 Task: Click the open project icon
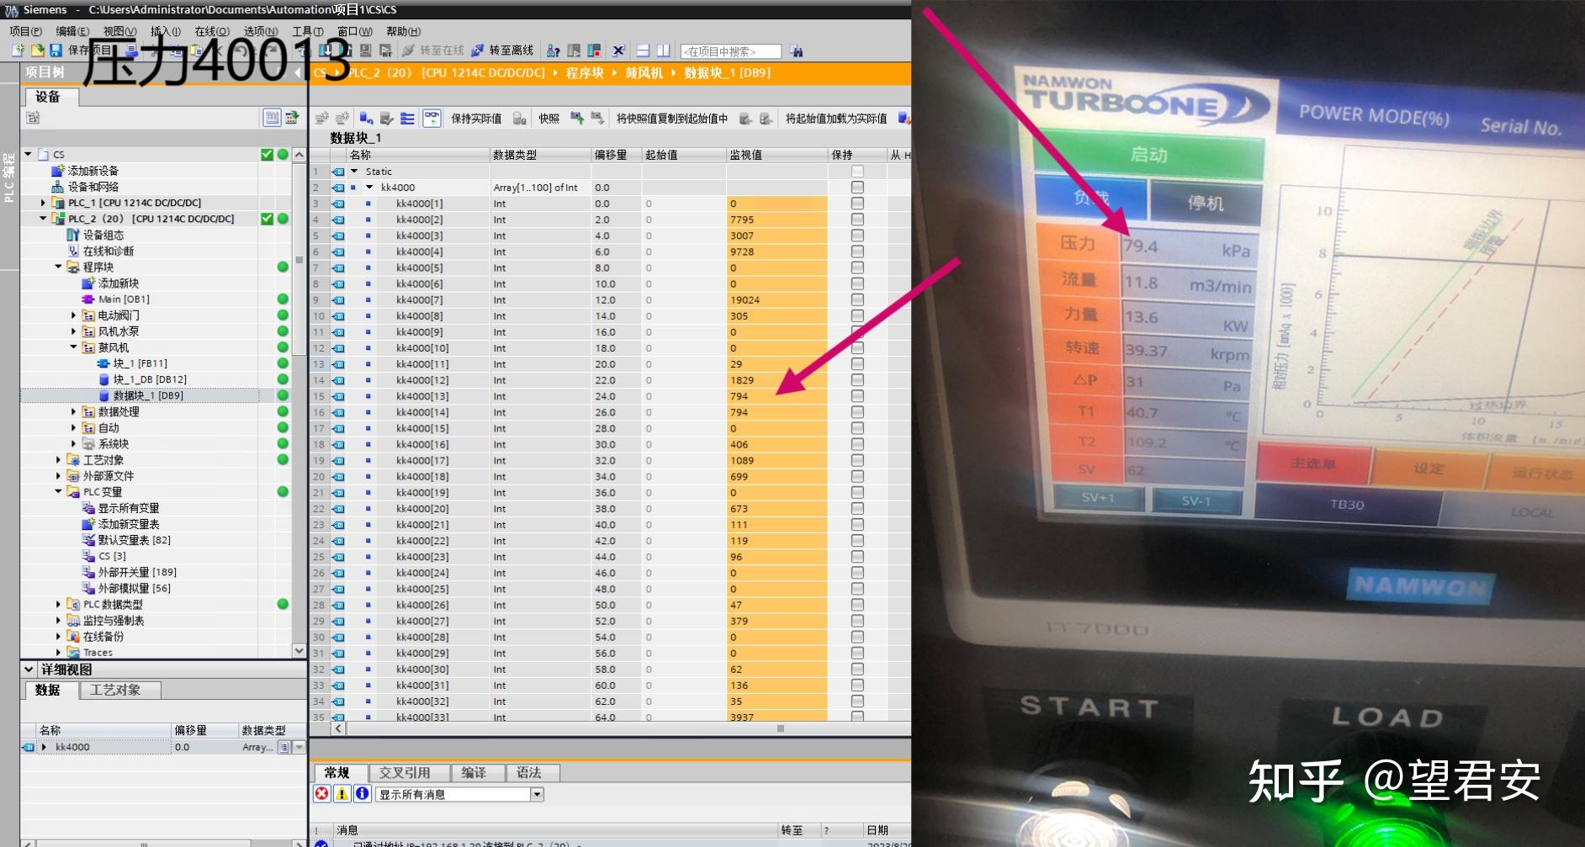tap(37, 50)
